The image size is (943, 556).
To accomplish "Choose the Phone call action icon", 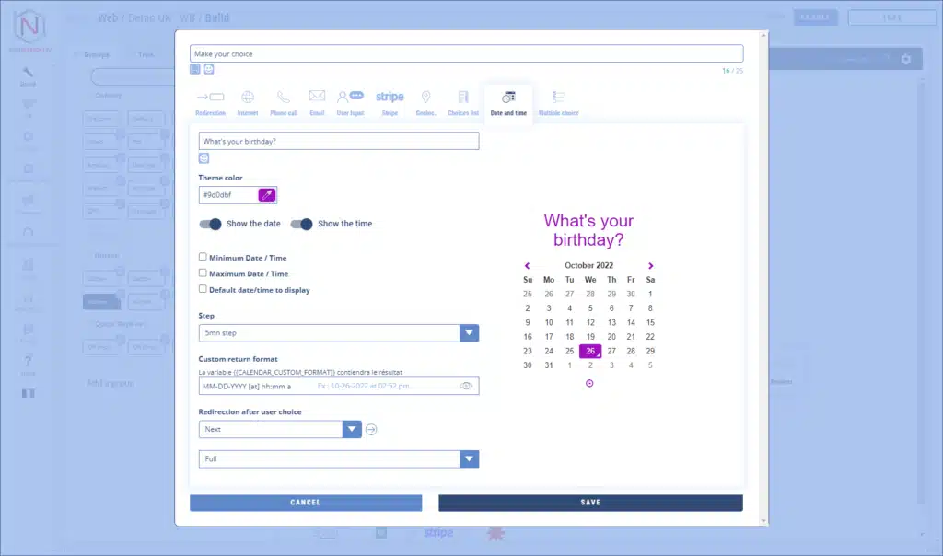I will [x=284, y=102].
